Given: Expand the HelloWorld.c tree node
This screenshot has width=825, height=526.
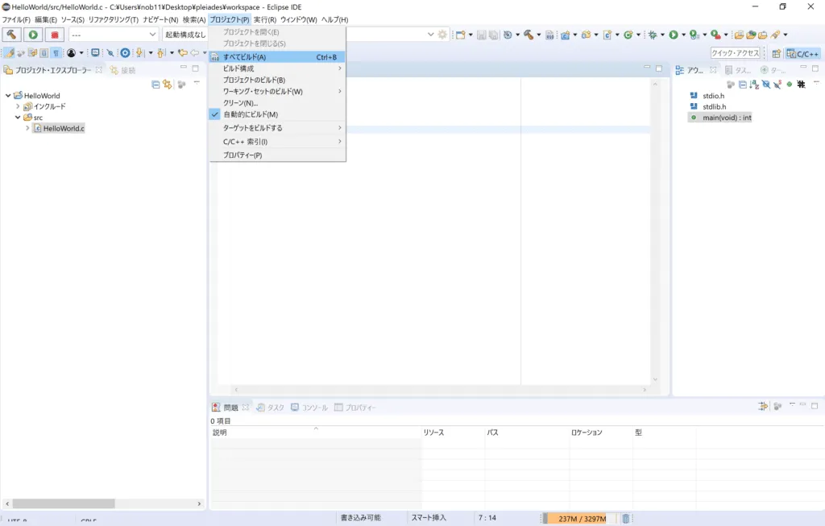Looking at the screenshot, I should pos(27,128).
